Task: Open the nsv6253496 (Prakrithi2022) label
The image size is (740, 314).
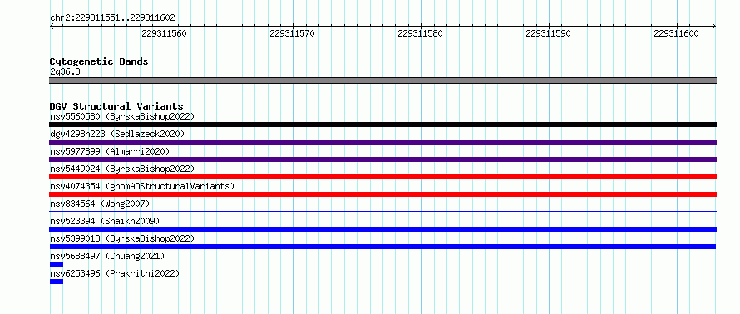Action: coord(115,273)
